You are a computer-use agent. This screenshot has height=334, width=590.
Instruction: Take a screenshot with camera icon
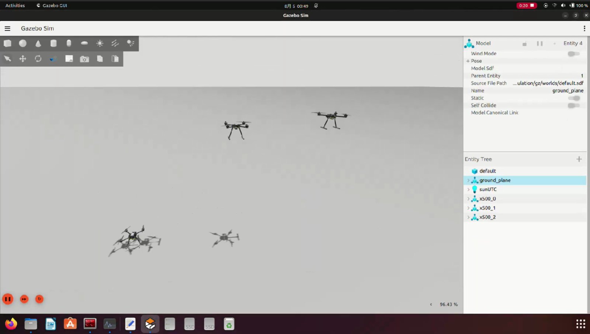(x=84, y=59)
